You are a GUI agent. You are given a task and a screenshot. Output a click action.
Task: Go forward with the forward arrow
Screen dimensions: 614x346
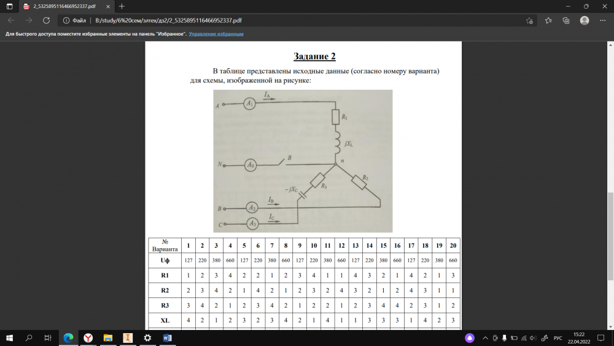tap(29, 20)
